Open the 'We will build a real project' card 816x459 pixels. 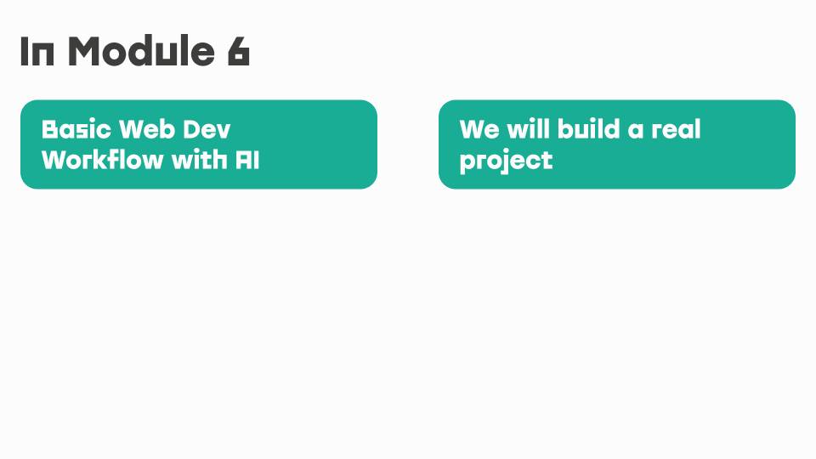[x=617, y=144]
